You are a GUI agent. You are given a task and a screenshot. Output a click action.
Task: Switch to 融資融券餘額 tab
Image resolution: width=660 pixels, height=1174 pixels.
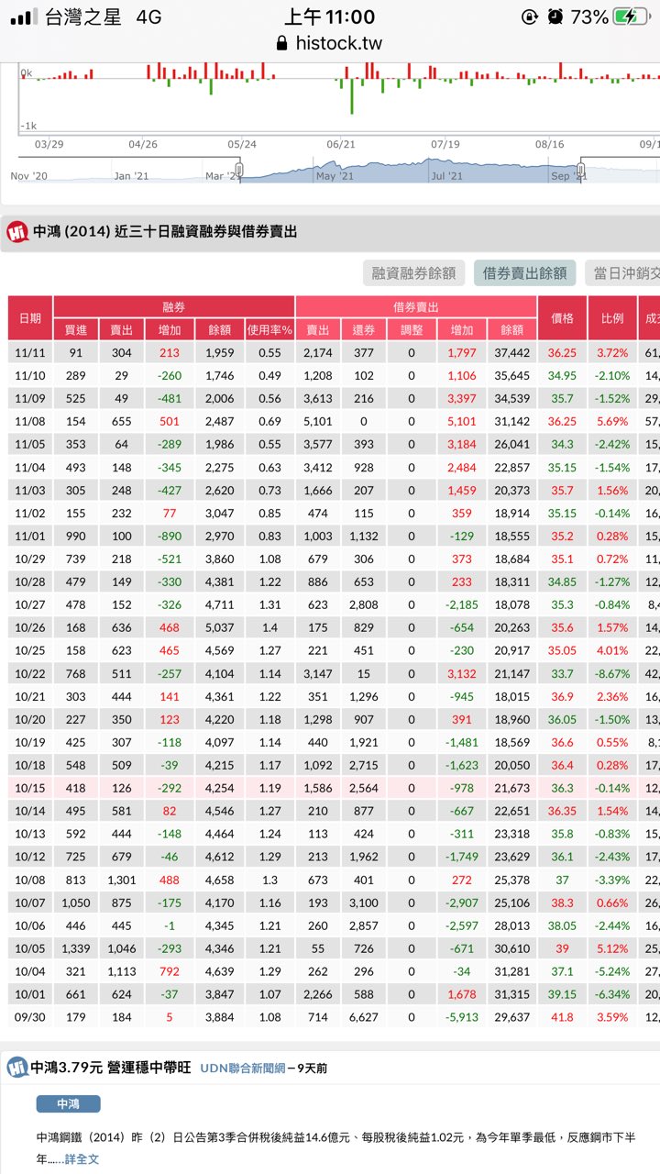[x=413, y=272]
